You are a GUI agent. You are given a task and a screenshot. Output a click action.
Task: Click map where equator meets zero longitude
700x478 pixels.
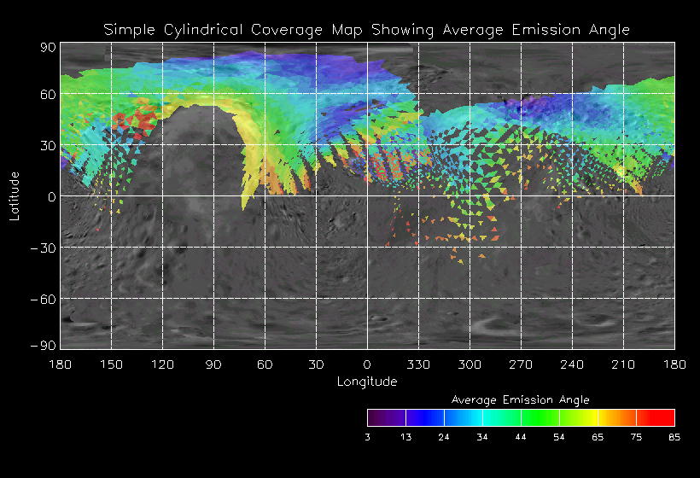[367, 196]
